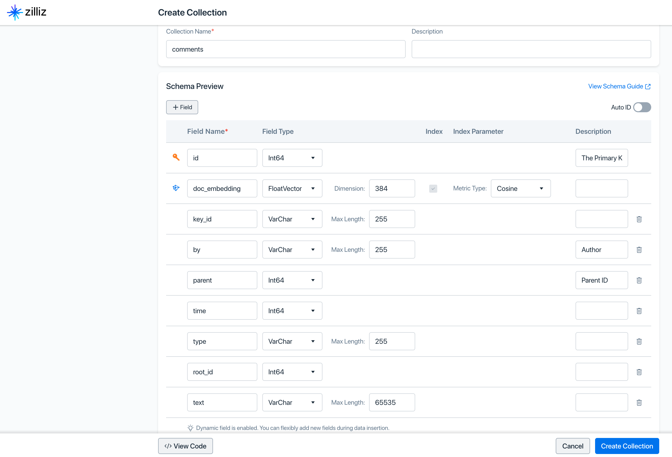Click the Zilliz logo icon
The width and height of the screenshot is (672, 457).
click(15, 12)
